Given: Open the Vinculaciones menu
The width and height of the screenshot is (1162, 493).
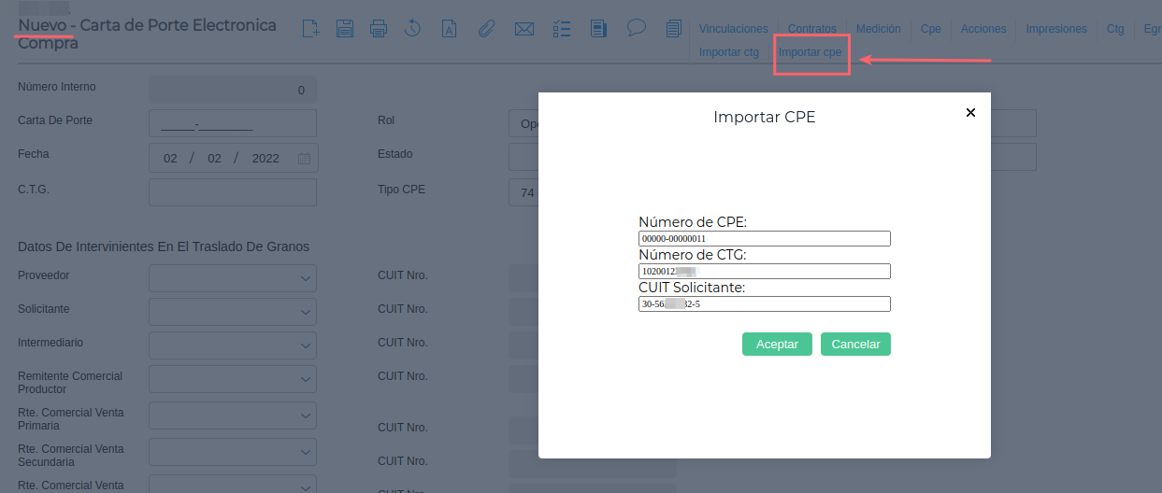Looking at the screenshot, I should tap(733, 29).
